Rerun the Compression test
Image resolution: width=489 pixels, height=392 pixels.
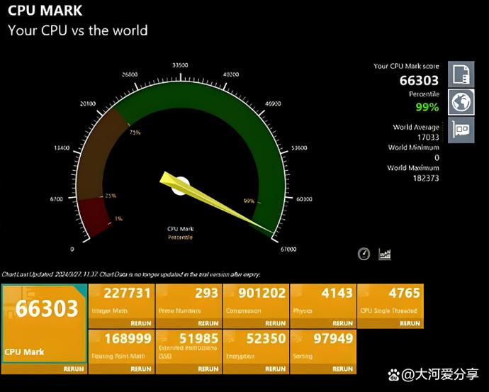(276, 323)
